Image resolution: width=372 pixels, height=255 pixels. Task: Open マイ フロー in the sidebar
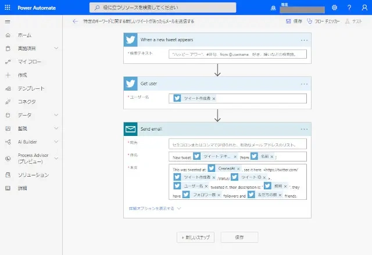(31, 62)
